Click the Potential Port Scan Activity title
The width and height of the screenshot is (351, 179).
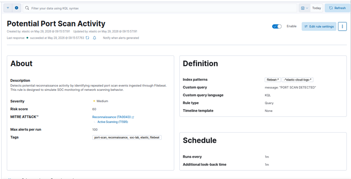pyautogui.click(x=56, y=24)
